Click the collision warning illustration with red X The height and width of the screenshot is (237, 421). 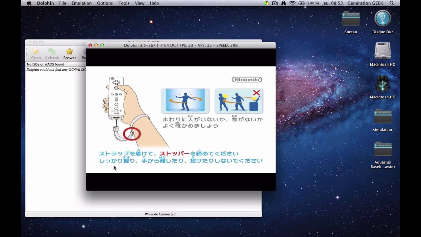[x=239, y=101]
